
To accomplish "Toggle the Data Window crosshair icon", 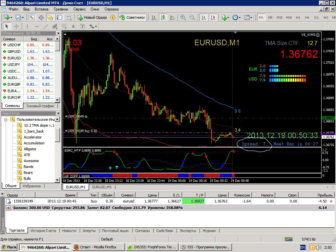I will pos(41,17).
